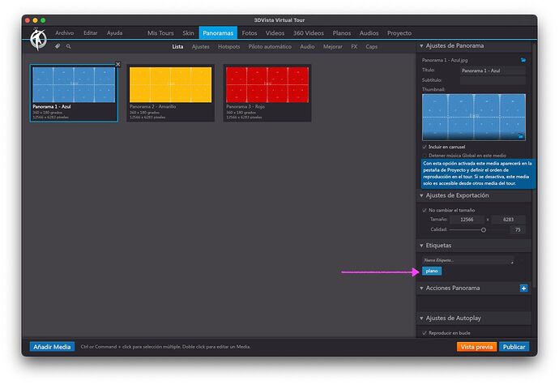
Task: Open the Proyecto tab
Action: [399, 33]
